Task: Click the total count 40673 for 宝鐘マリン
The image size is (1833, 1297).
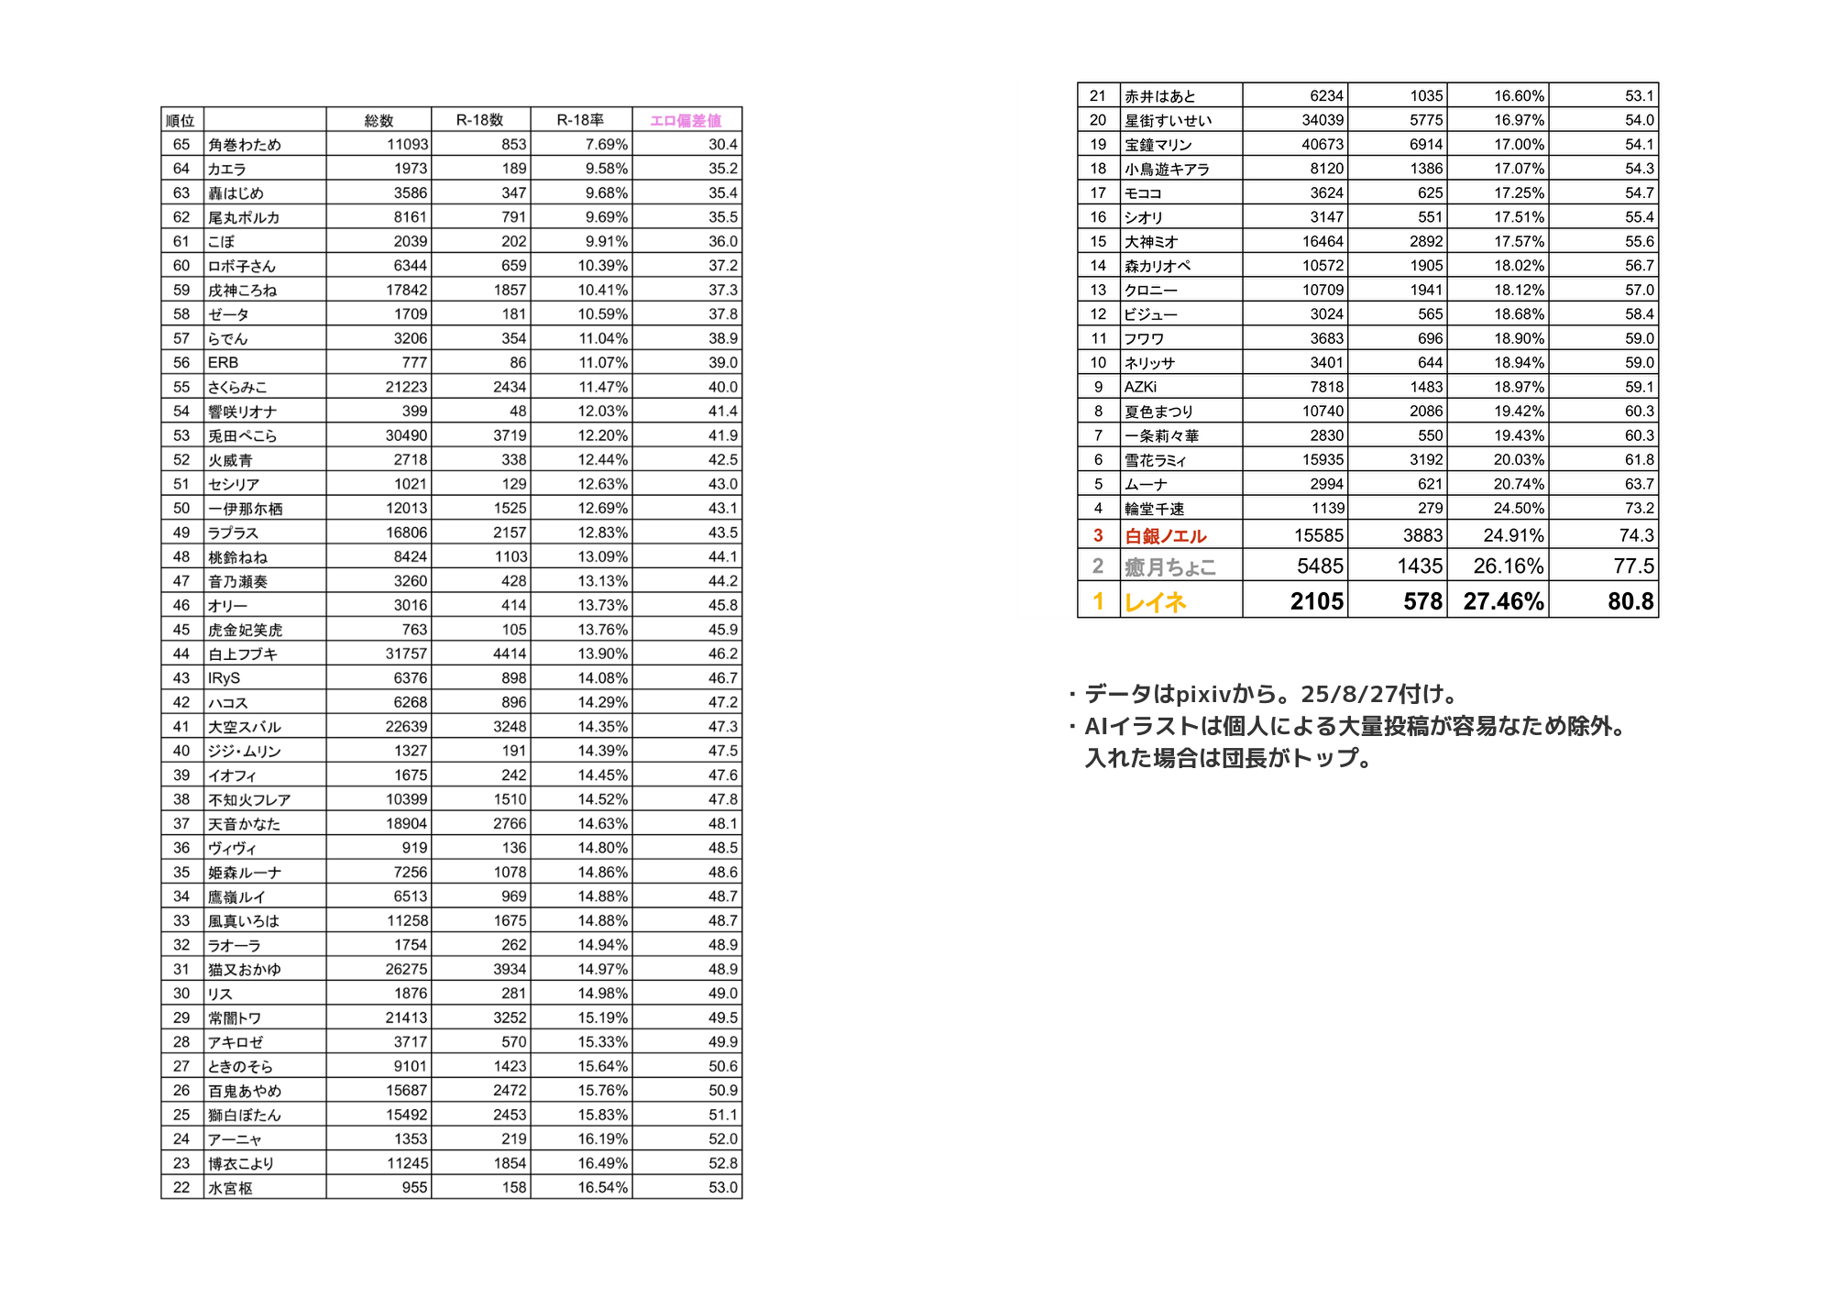Action: 1323,145
